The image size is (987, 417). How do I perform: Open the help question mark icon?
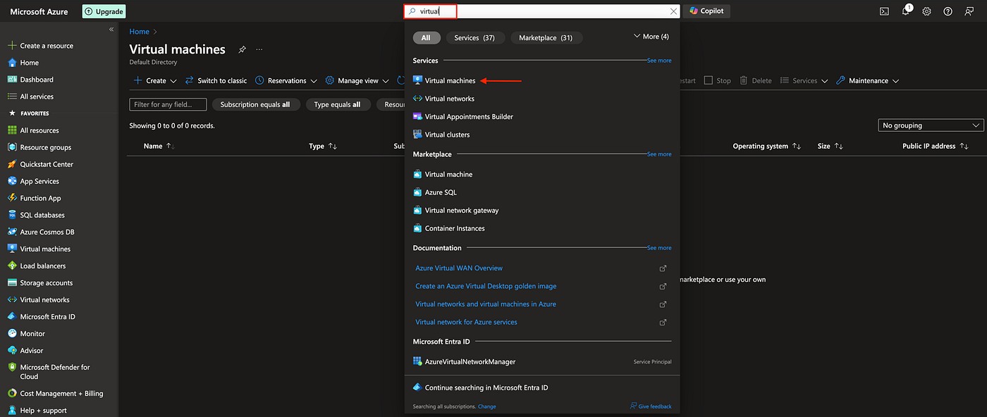[948, 11]
